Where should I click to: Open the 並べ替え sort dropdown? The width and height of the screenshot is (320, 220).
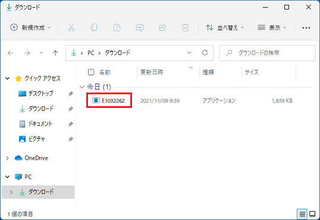click(x=225, y=27)
